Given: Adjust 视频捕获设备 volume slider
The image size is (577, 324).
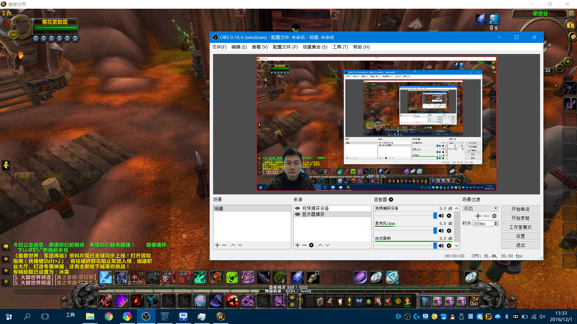Looking at the screenshot, I should point(406,215).
